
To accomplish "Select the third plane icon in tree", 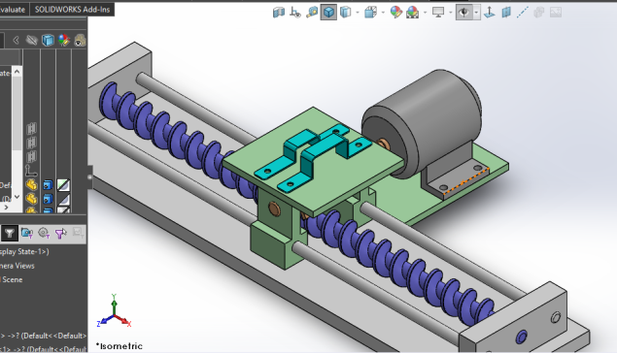I will point(31,157).
